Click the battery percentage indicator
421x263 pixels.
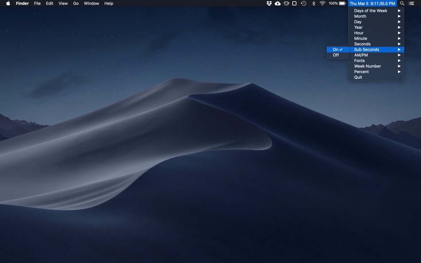[x=332, y=3]
